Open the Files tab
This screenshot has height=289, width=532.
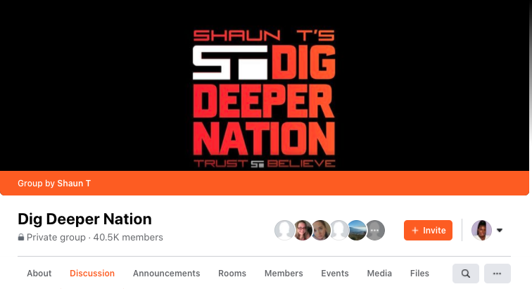(x=419, y=274)
